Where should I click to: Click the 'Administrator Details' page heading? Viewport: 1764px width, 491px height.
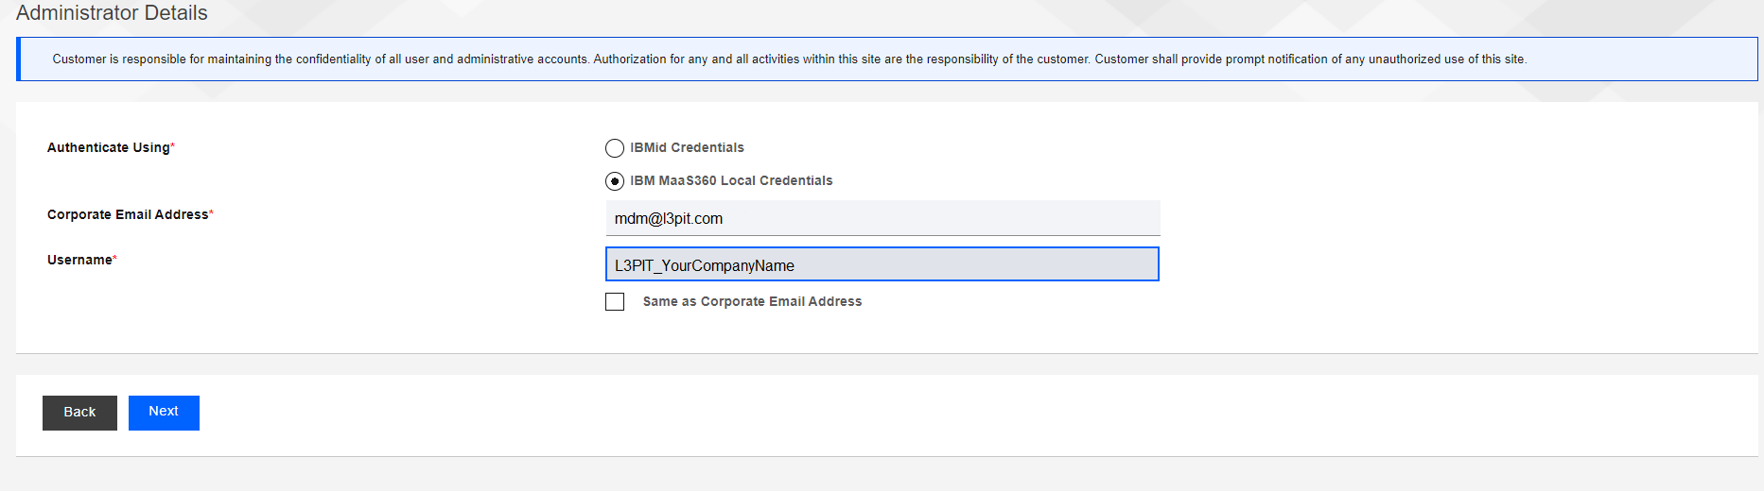coord(112,13)
